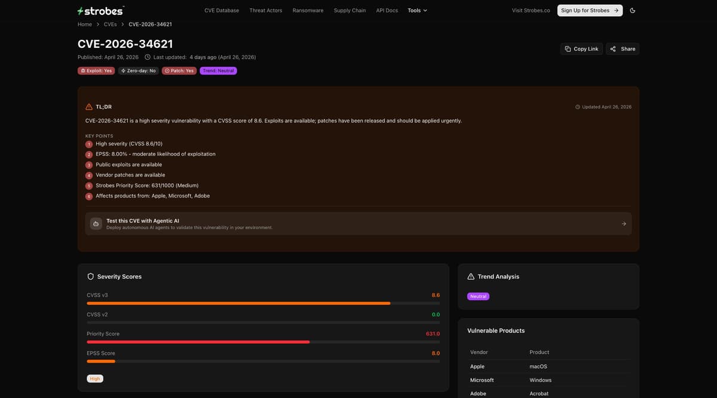Click the Visit Strobes.co link
Image resolution: width=717 pixels, height=398 pixels.
click(531, 10)
